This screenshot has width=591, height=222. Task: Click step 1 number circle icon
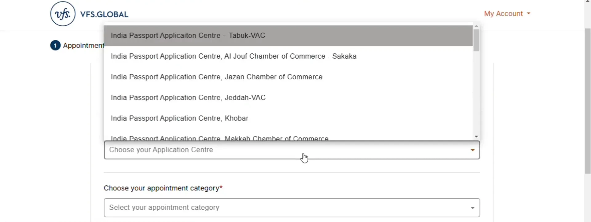click(55, 45)
